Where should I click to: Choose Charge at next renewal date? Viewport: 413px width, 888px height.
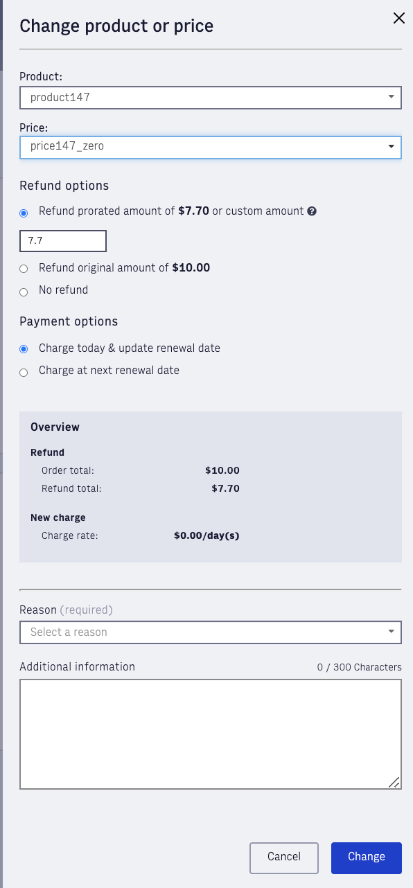24,372
